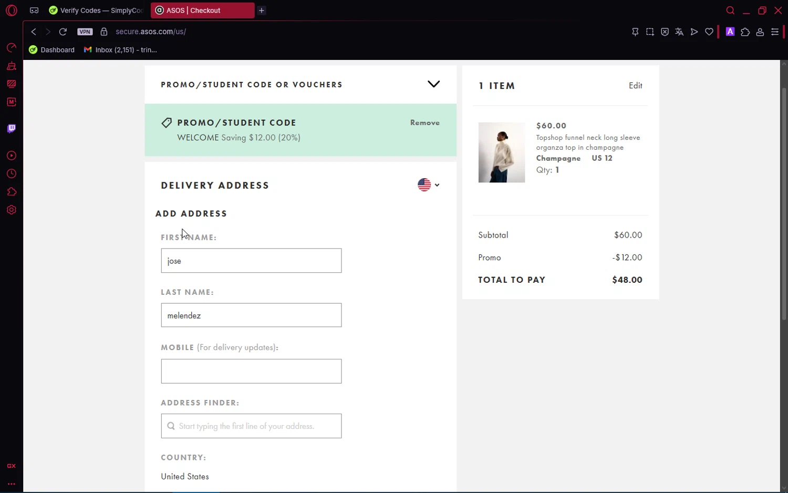Open the Dashboard bookmark
The width and height of the screenshot is (788, 493).
point(52,50)
